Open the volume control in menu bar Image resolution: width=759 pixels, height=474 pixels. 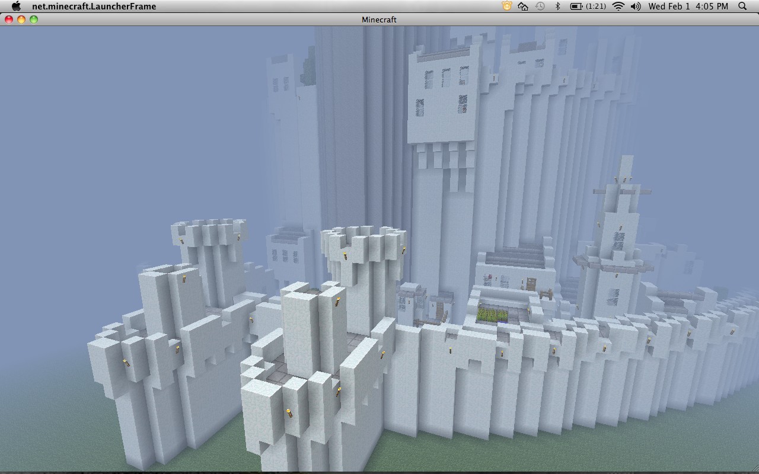(636, 7)
